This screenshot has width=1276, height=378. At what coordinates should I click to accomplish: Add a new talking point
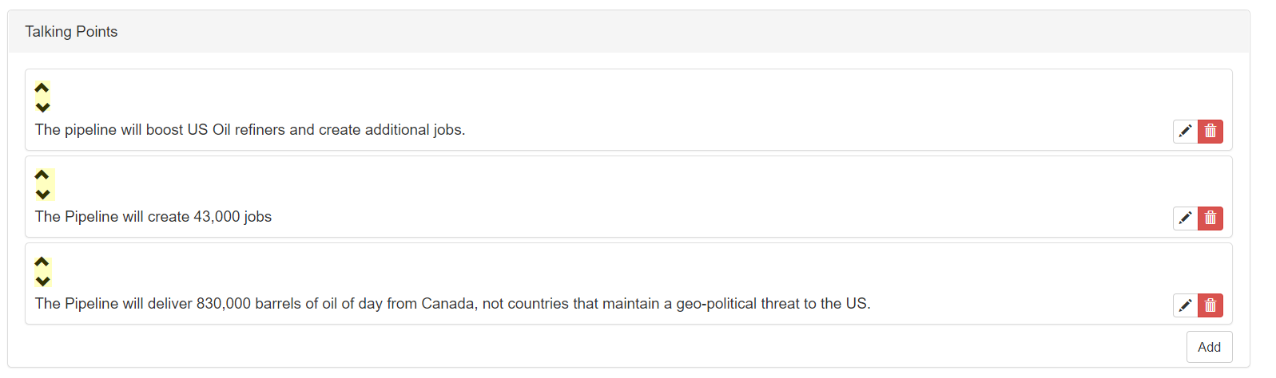pyautogui.click(x=1209, y=347)
